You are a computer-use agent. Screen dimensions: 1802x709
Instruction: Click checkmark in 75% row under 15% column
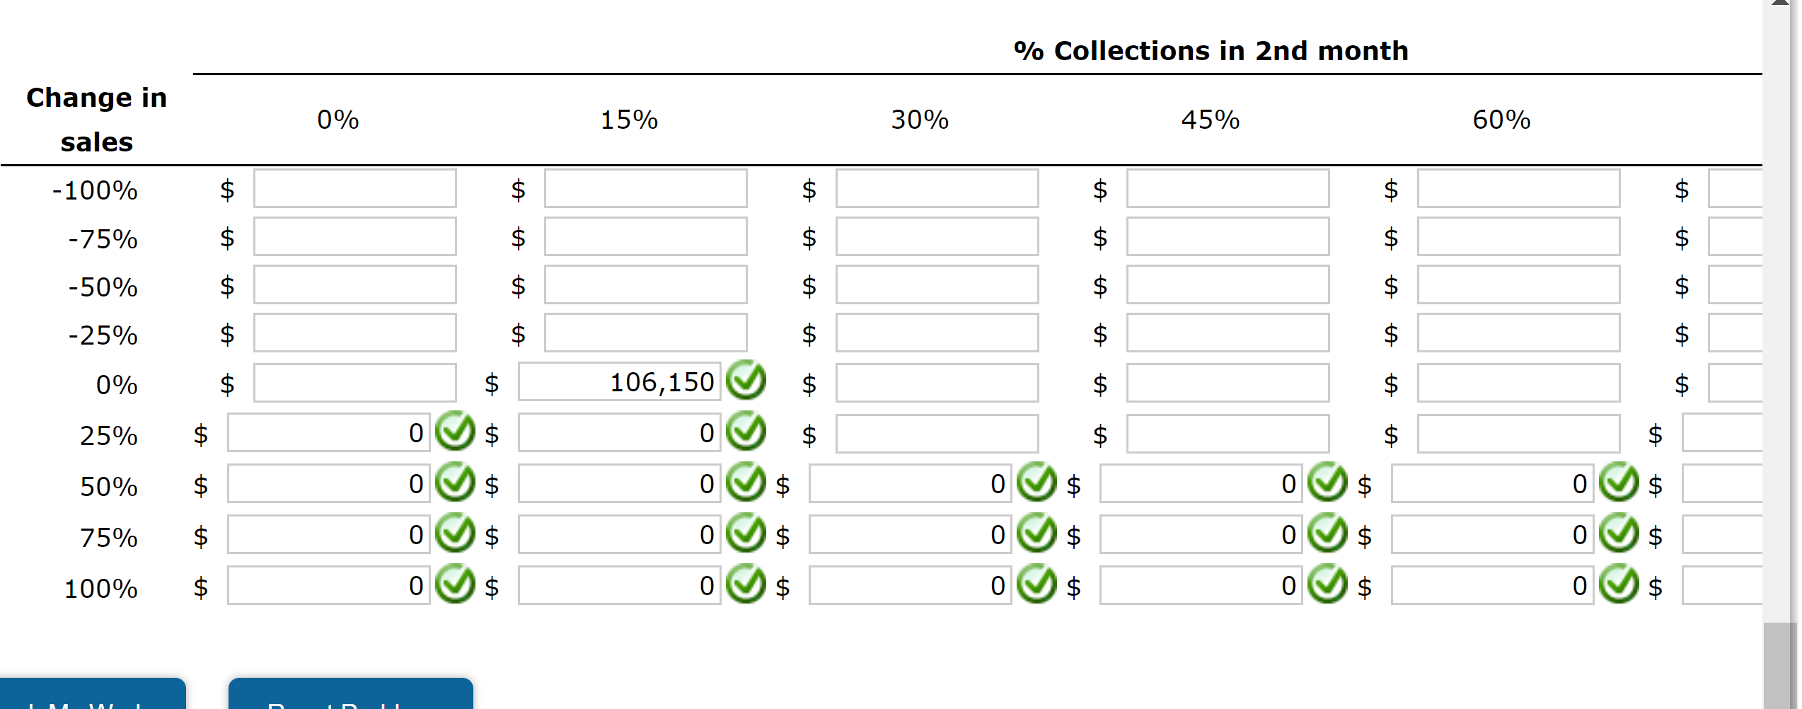point(746,534)
